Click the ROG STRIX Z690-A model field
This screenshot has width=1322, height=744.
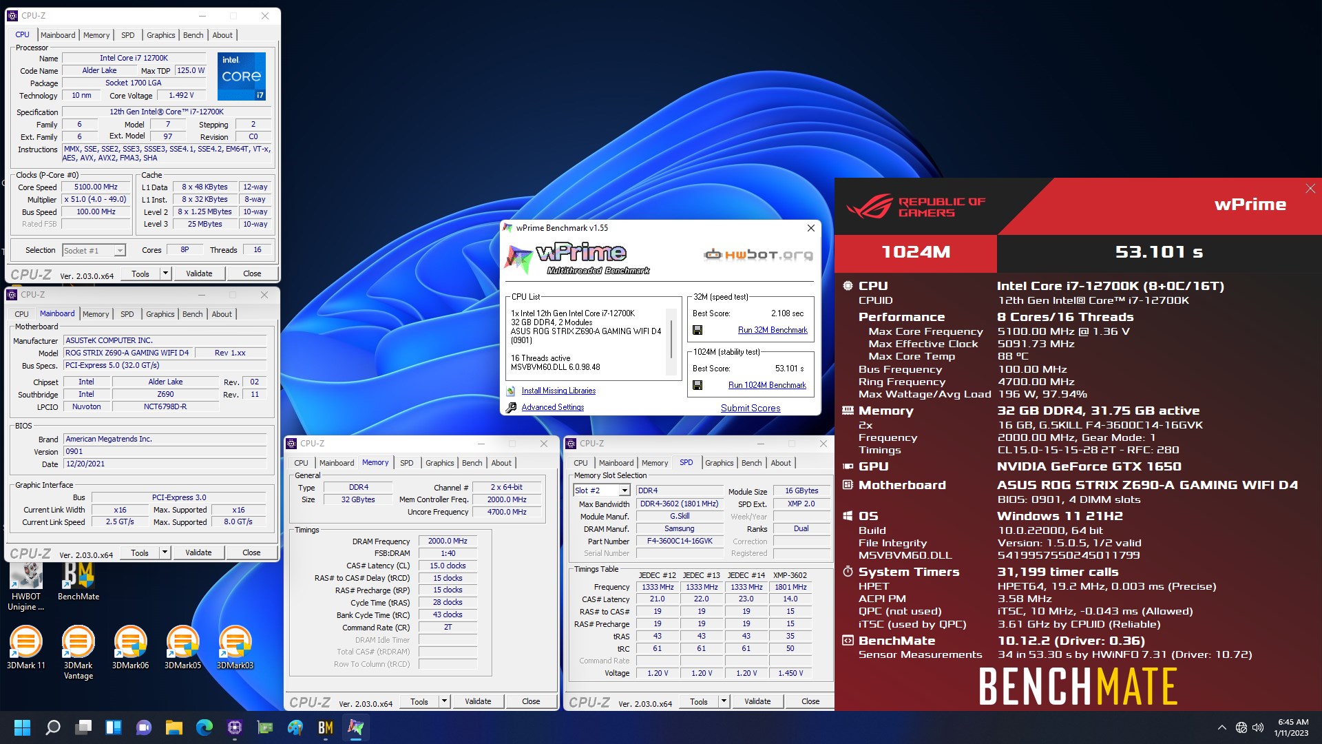click(127, 353)
